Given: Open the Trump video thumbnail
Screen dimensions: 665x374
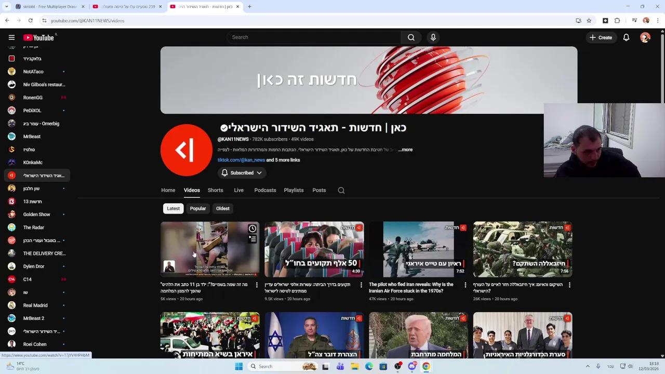Looking at the screenshot, I should 418,335.
